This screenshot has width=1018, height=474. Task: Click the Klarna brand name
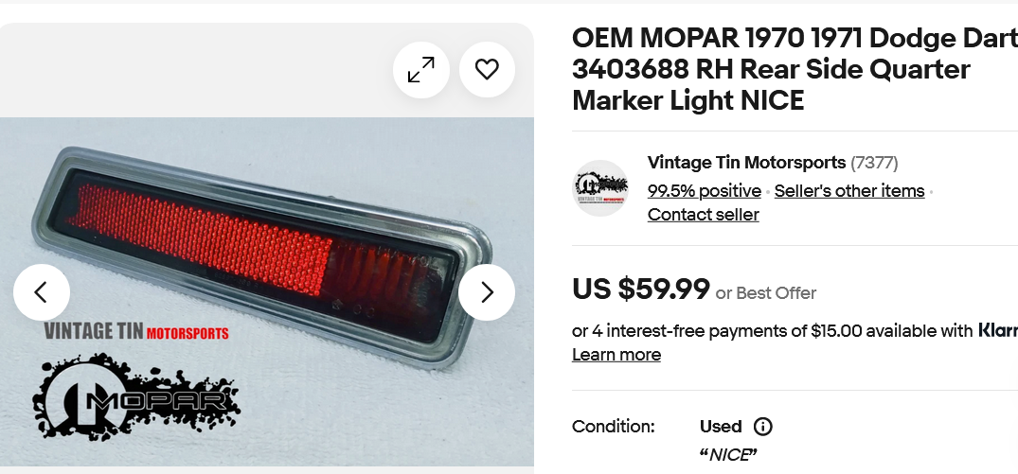(x=997, y=331)
